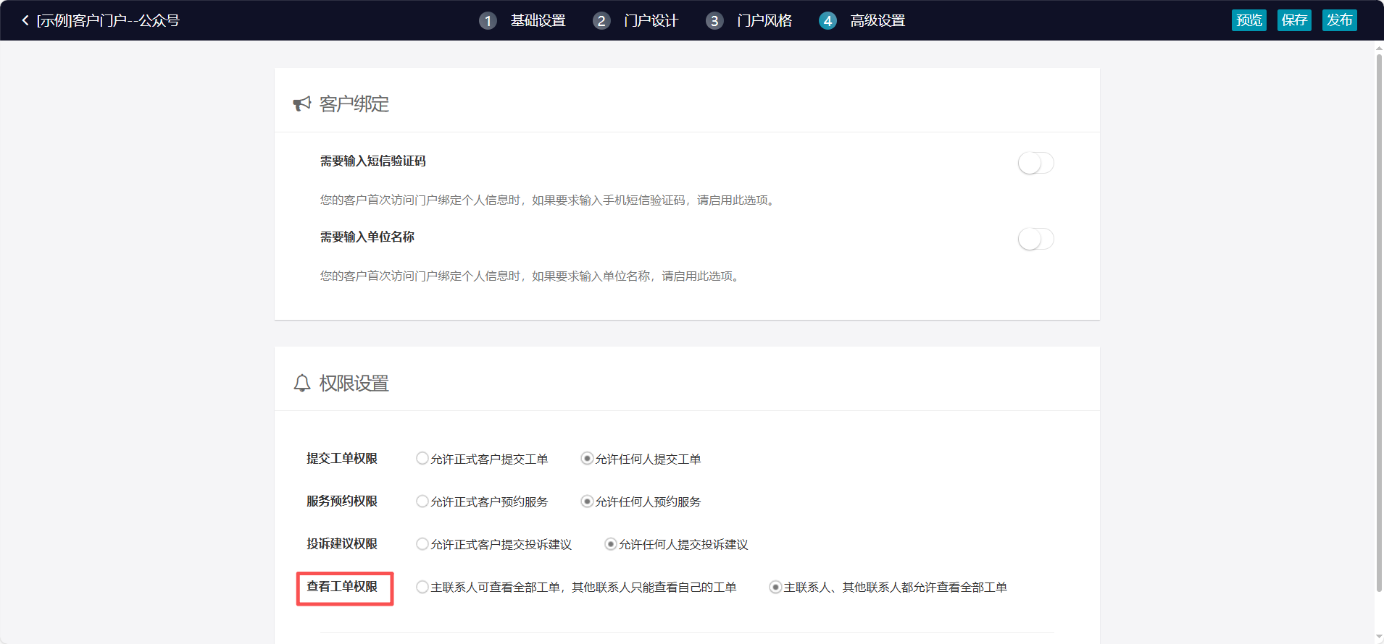1384x644 pixels.
Task: Open the 门户风格 step tab
Action: tap(764, 21)
